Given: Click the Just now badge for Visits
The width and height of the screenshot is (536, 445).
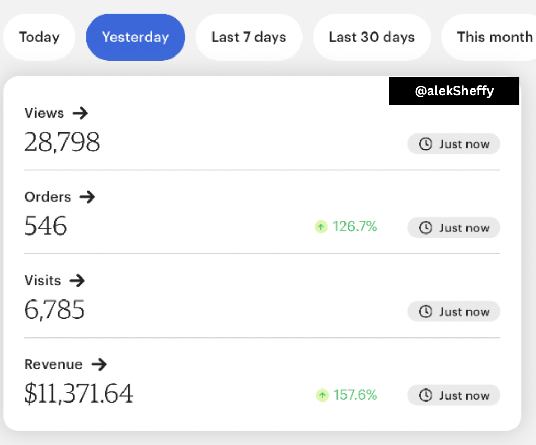Looking at the screenshot, I should 454,312.
